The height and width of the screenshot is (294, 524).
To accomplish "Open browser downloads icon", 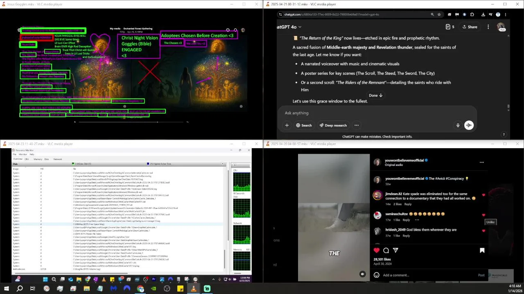I will (x=483, y=14).
